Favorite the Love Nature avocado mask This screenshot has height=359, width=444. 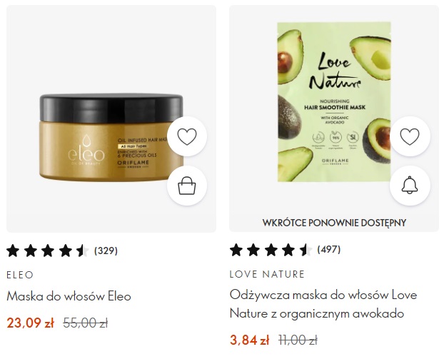pyautogui.click(x=410, y=136)
